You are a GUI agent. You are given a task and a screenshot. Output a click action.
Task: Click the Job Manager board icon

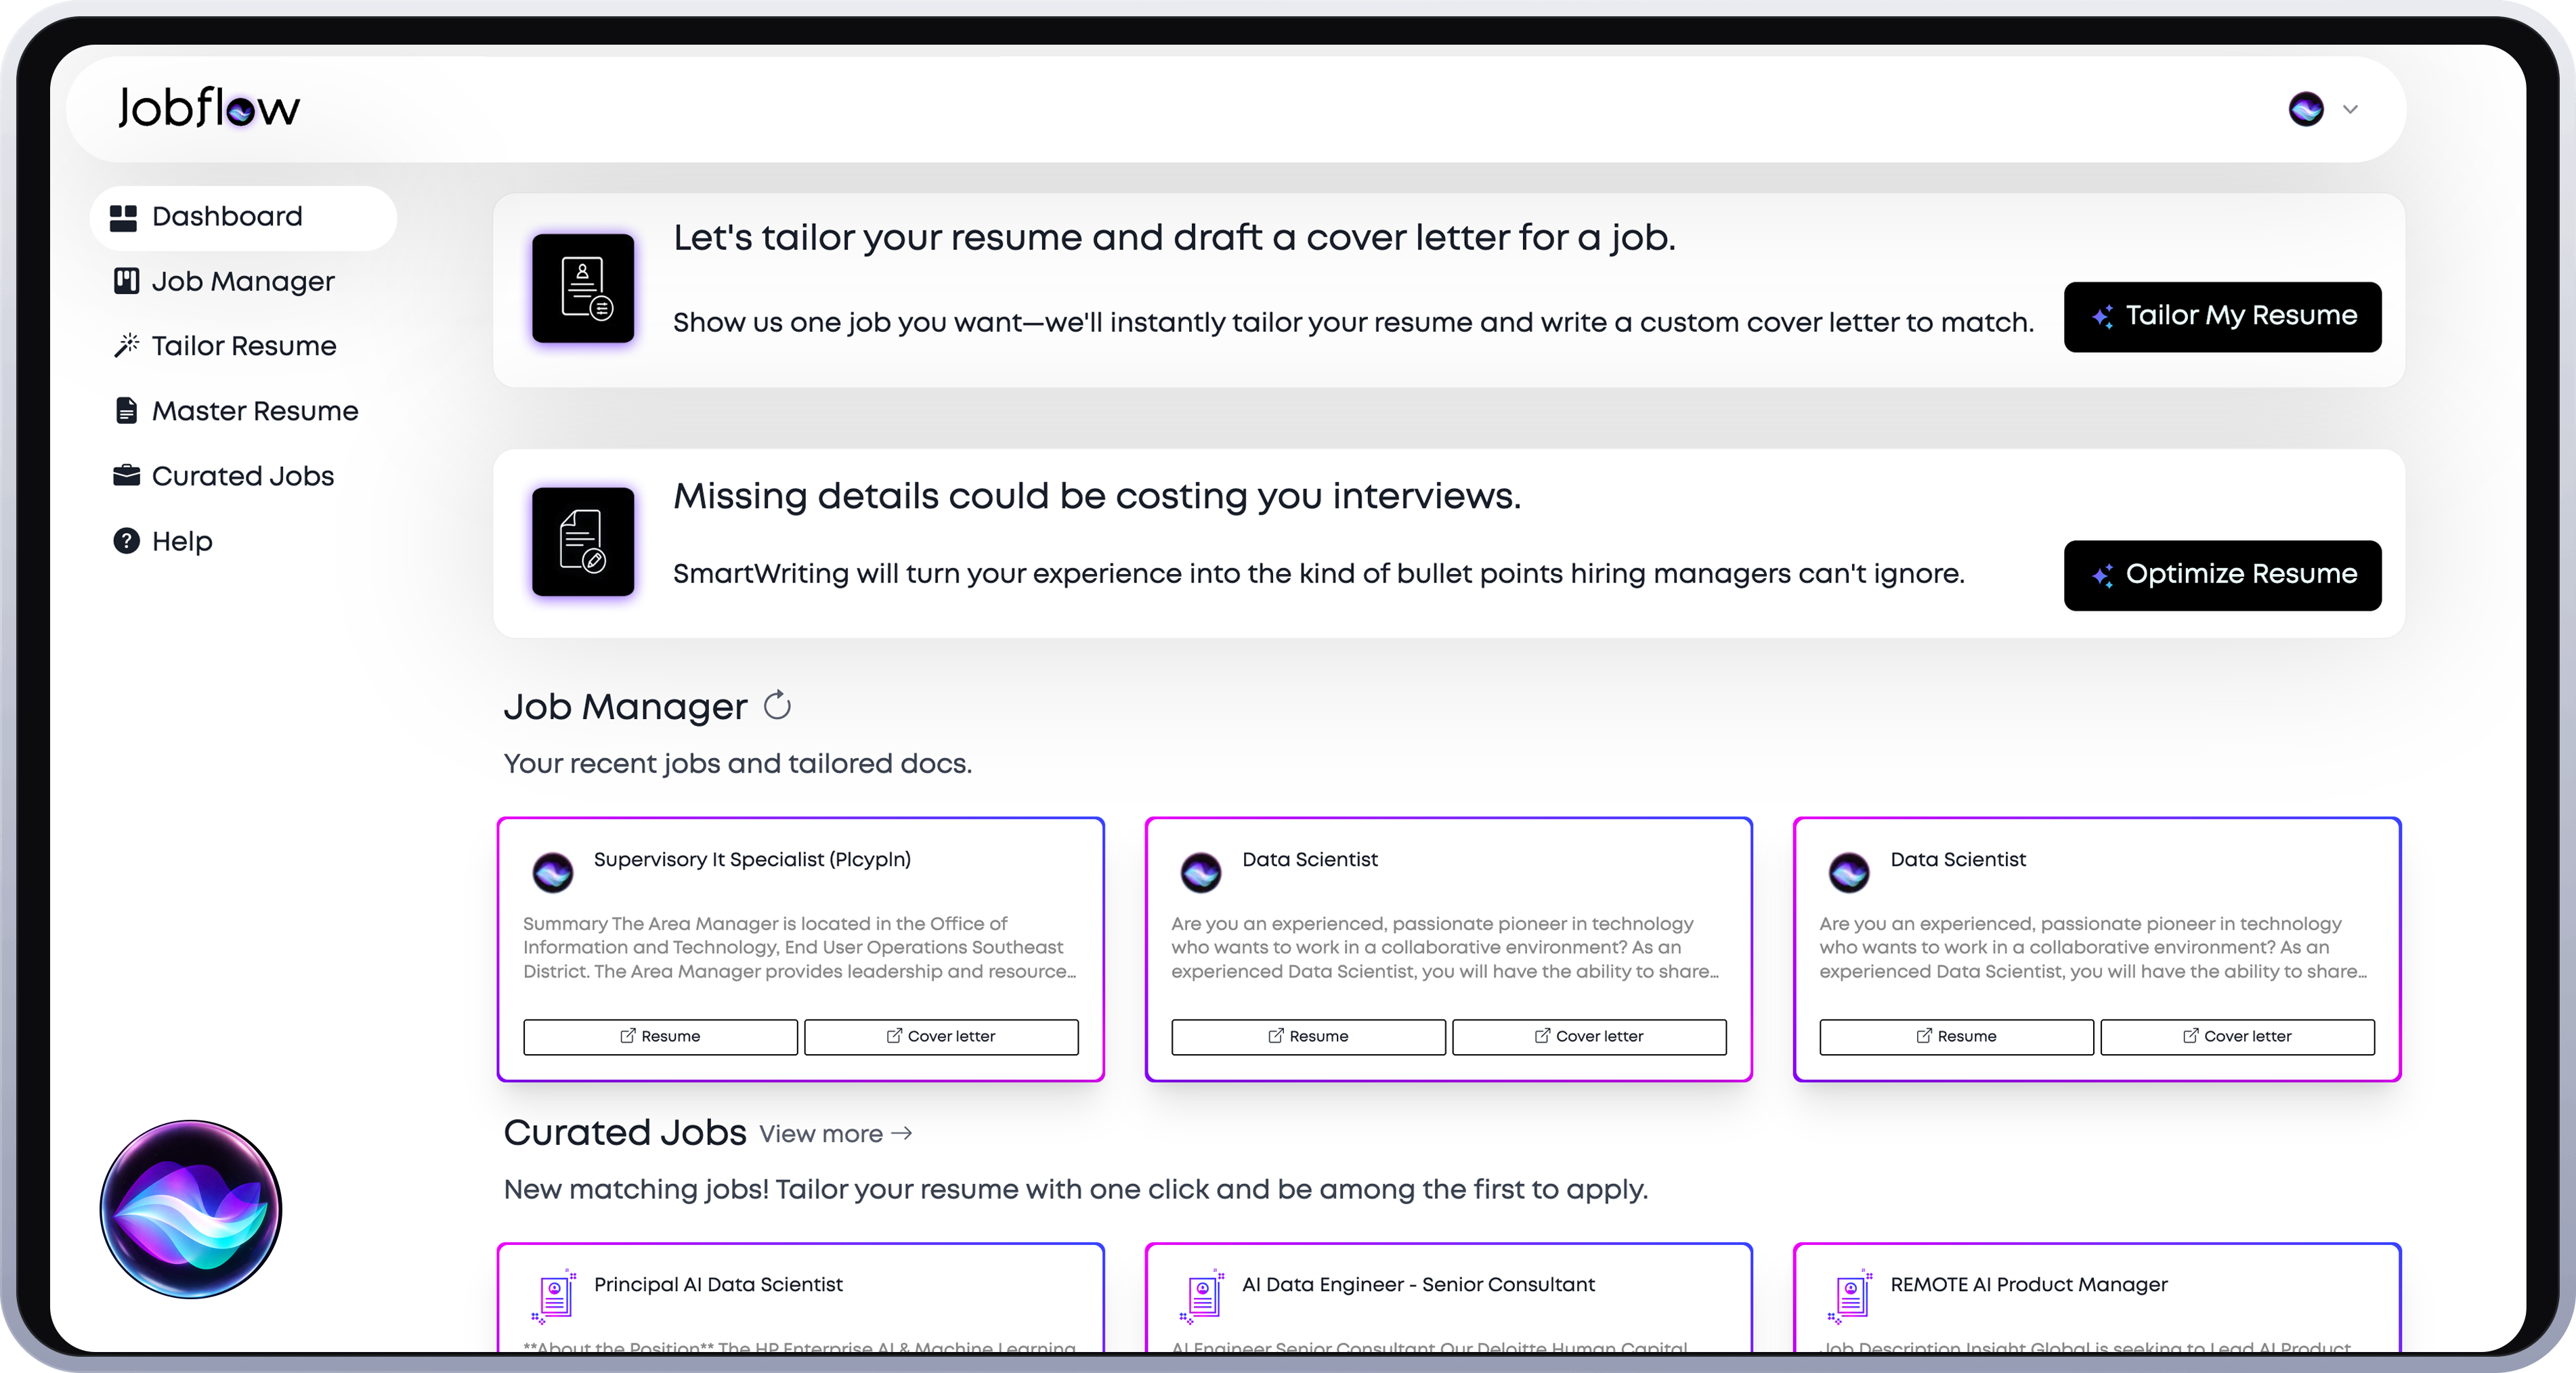(126, 282)
